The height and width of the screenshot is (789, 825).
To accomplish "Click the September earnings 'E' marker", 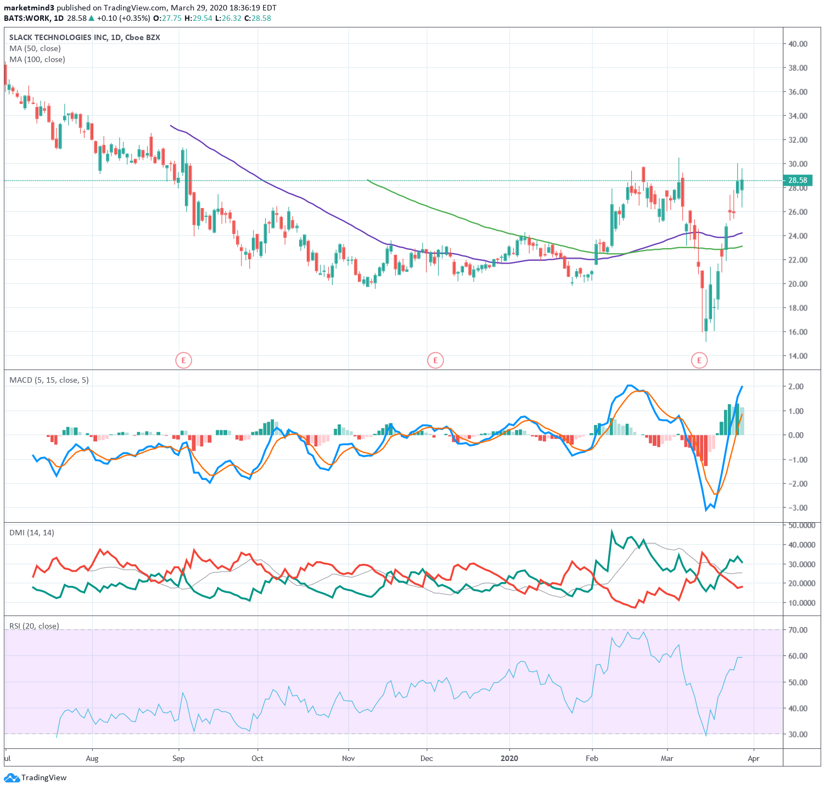I will coord(183,361).
